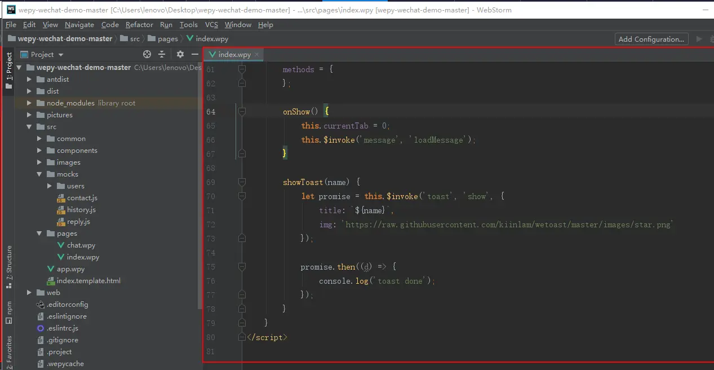Open the Help menu
This screenshot has width=714, height=370.
[265, 24]
